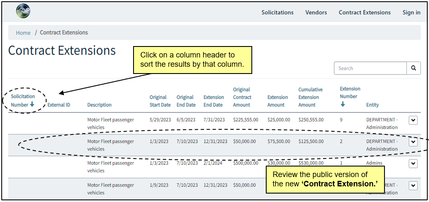
Task: Click the Sign in link
Action: [x=411, y=12]
